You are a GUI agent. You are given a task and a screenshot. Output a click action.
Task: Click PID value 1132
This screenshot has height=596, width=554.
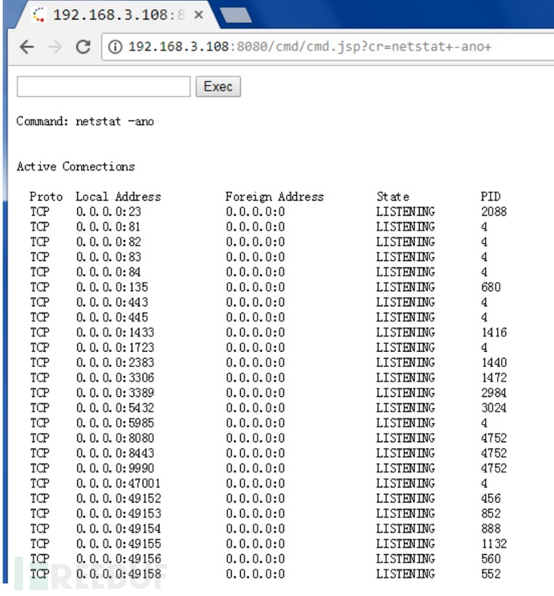point(494,544)
